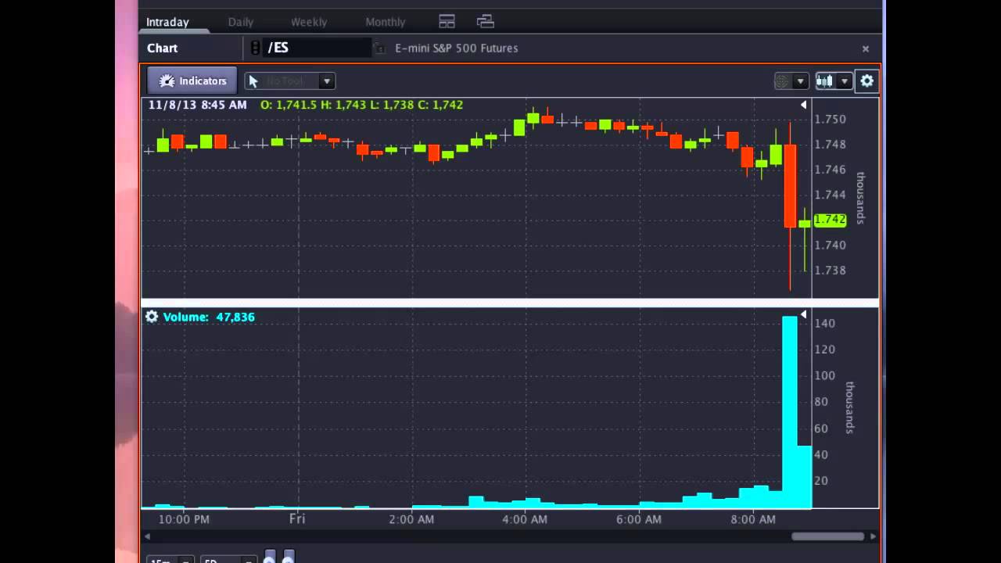Click the link icon beside the symbol
The width and height of the screenshot is (1001, 563).
(255, 48)
